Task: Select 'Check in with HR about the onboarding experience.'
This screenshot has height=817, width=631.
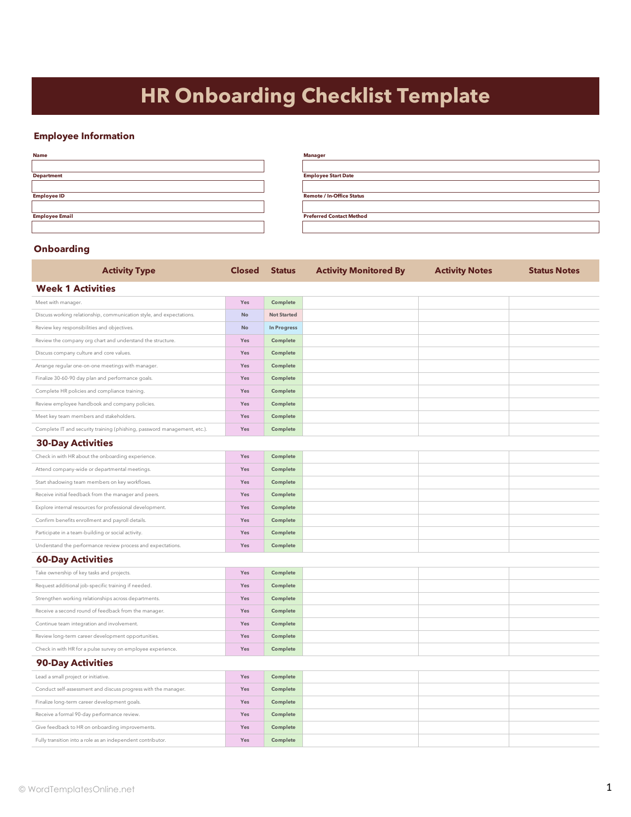Action: pyautogui.click(x=96, y=457)
